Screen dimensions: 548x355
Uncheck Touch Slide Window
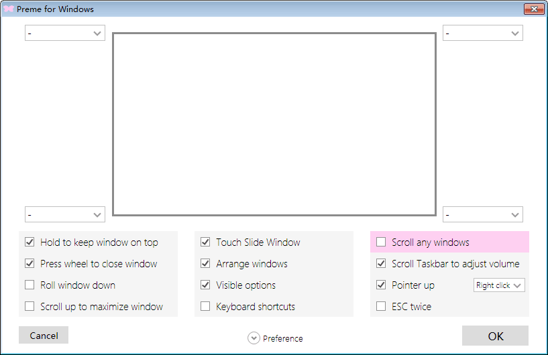pos(205,242)
